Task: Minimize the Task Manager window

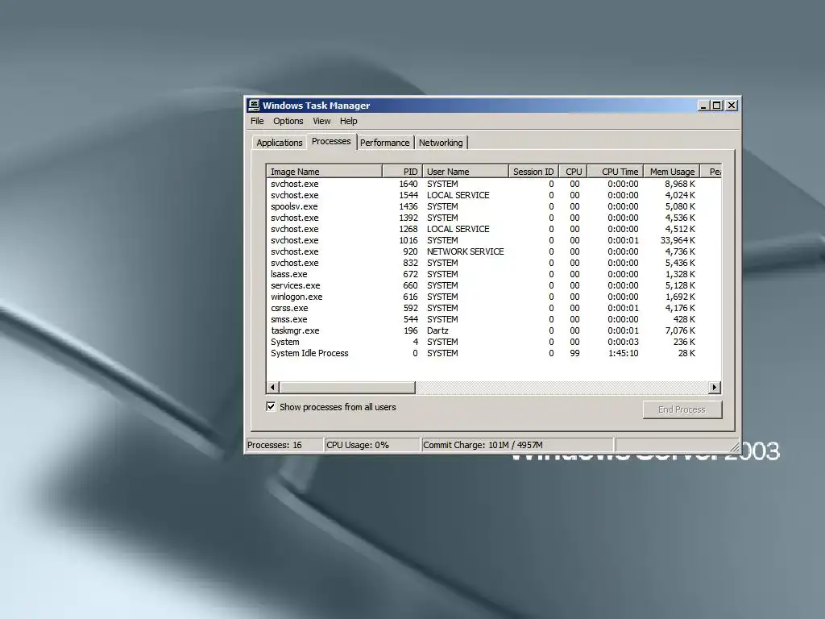Action: click(703, 106)
